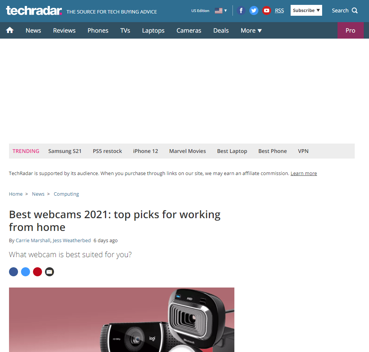Share article via red Pinterest circle
Screen dimensions: 369x352
coord(37,272)
